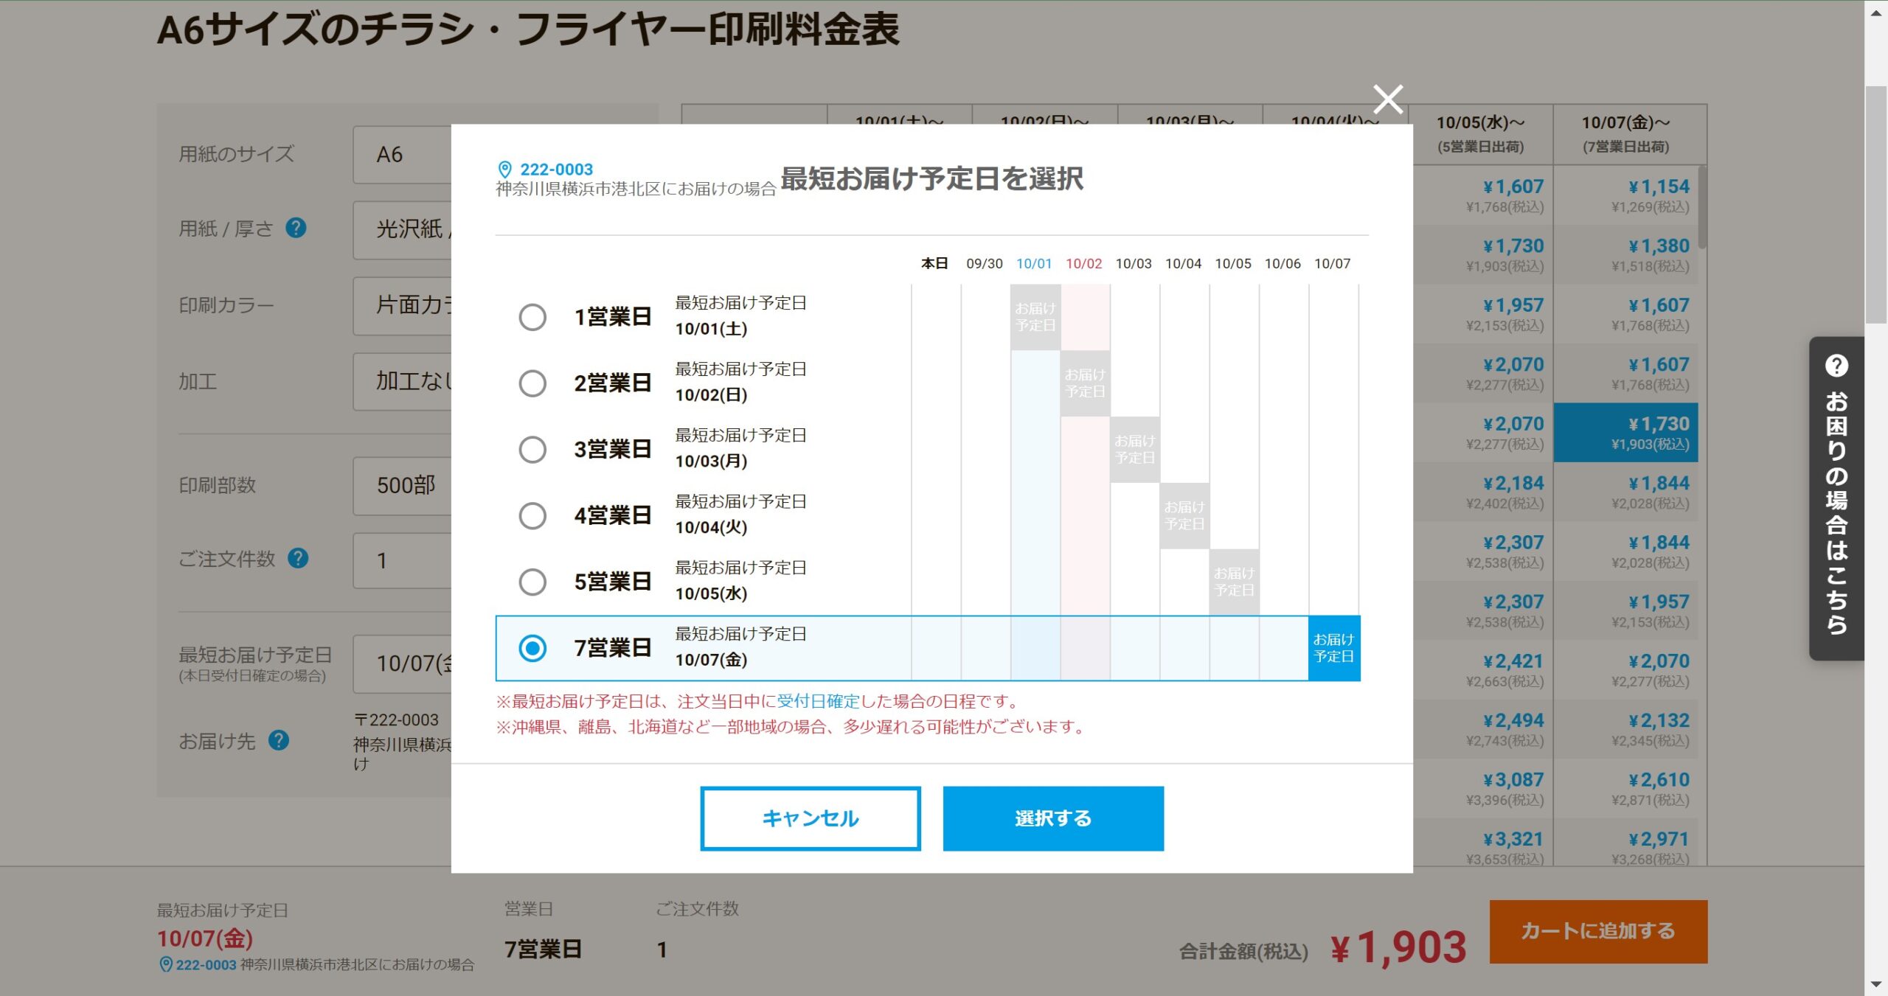The width and height of the screenshot is (1888, 996).
Task: Select the 1営業日 radio option
Action: coord(532,317)
